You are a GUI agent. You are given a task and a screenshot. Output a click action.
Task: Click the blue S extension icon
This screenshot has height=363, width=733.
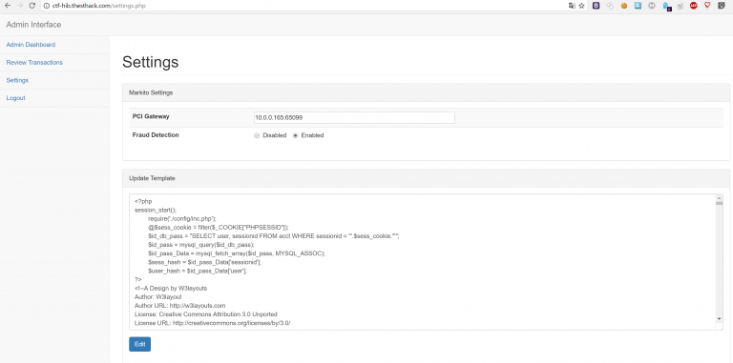tap(638, 6)
